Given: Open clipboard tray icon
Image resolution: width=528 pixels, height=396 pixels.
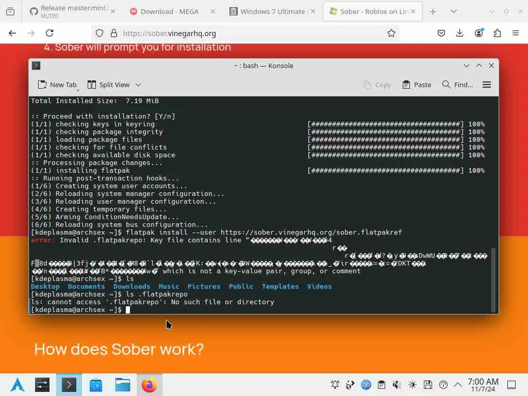Looking at the screenshot, I should (382, 385).
